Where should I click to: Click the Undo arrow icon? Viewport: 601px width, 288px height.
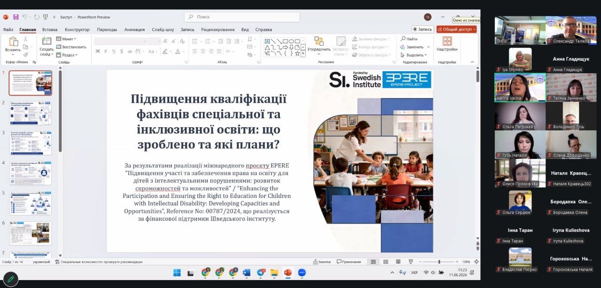click(x=25, y=17)
